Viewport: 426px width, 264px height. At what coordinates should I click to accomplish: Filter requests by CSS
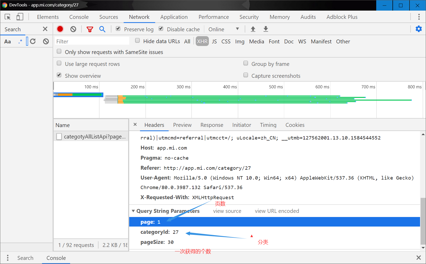point(226,42)
